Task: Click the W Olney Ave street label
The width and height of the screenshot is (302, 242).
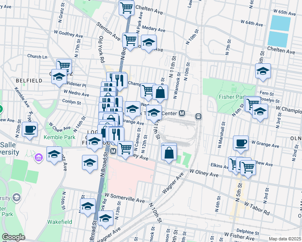Action: [x=204, y=173]
